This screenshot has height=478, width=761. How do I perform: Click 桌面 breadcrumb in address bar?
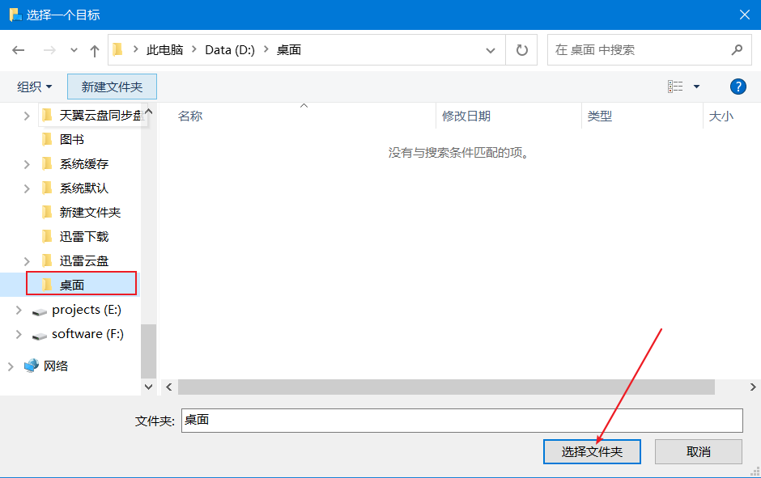289,50
